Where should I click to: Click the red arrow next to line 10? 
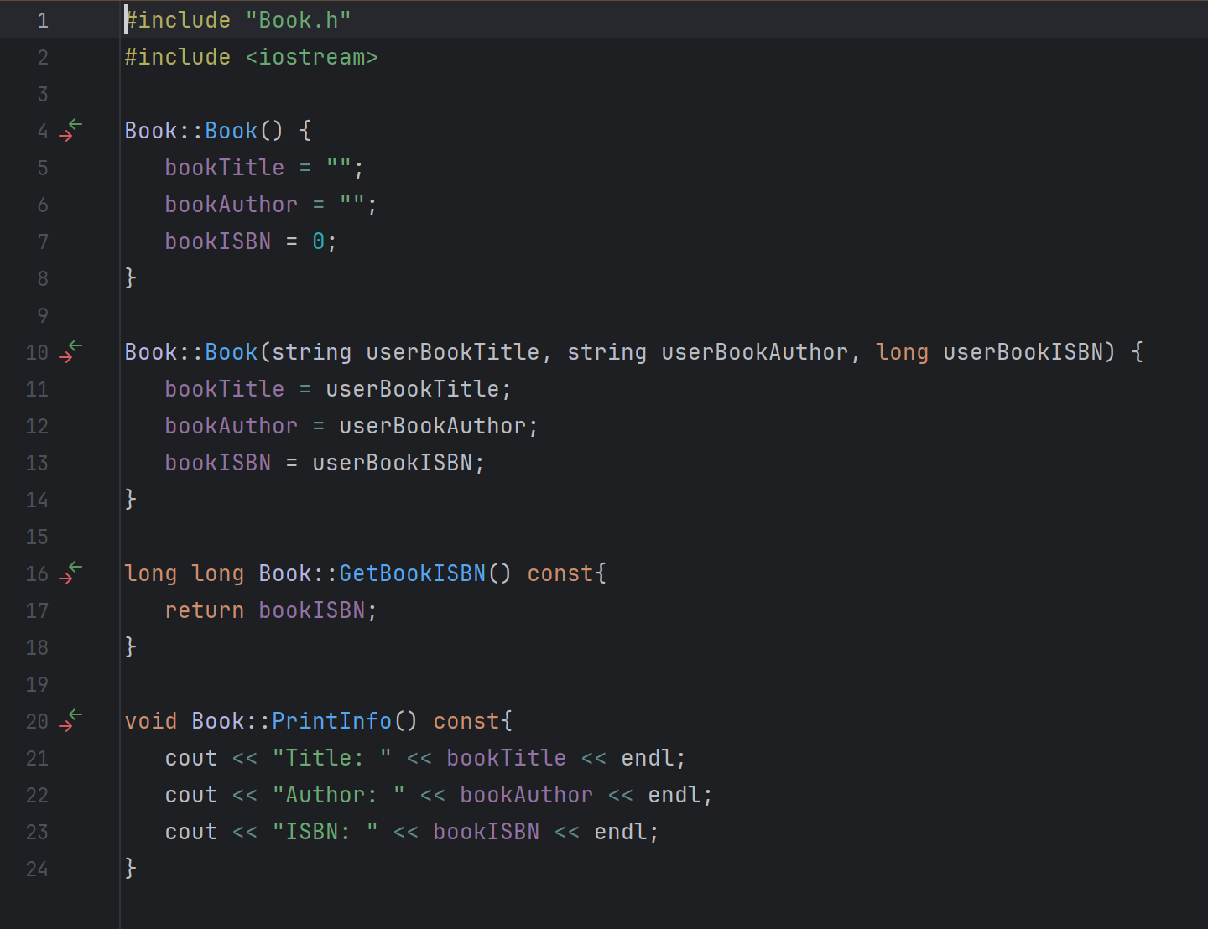click(x=65, y=357)
